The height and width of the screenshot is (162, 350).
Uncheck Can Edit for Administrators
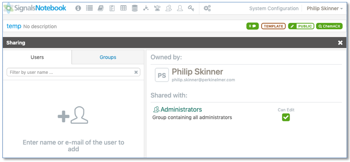[286, 117]
